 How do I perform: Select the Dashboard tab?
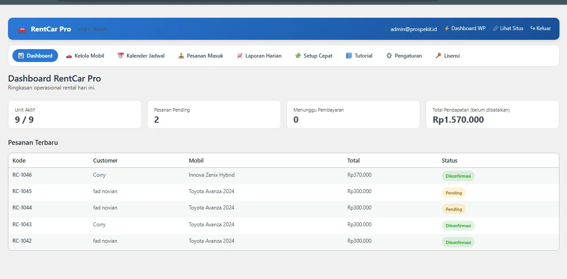tap(35, 56)
